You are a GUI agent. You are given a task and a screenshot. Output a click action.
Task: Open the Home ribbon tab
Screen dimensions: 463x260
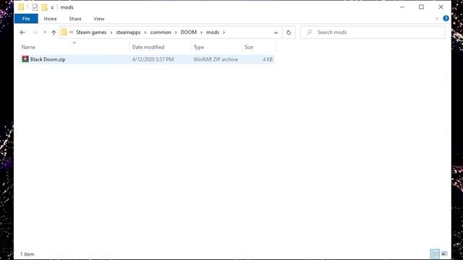click(x=50, y=19)
